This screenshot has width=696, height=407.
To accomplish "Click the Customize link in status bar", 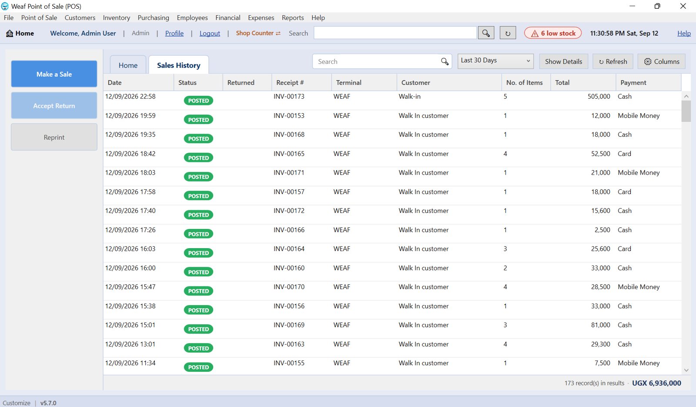I will (17, 403).
